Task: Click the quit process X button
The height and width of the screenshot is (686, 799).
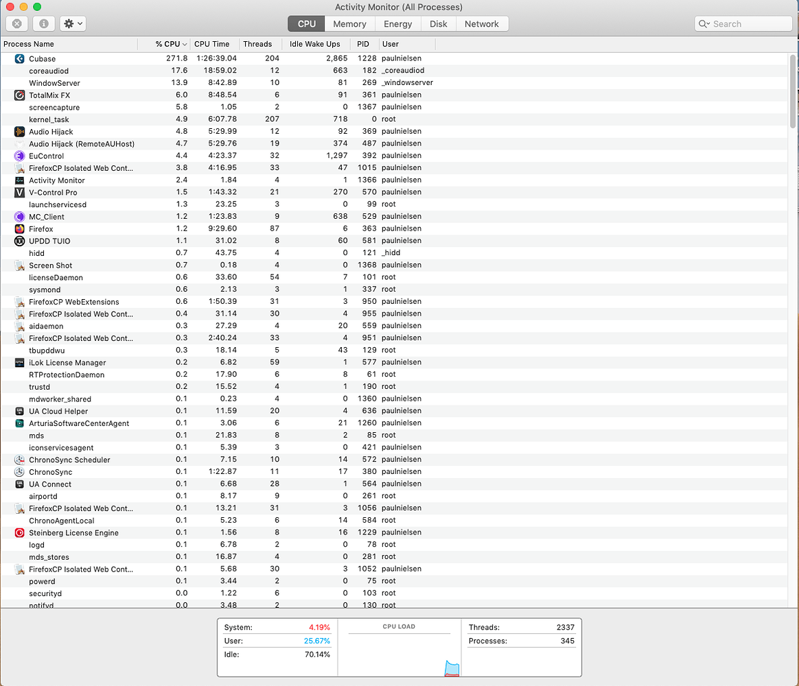Action: [16, 23]
